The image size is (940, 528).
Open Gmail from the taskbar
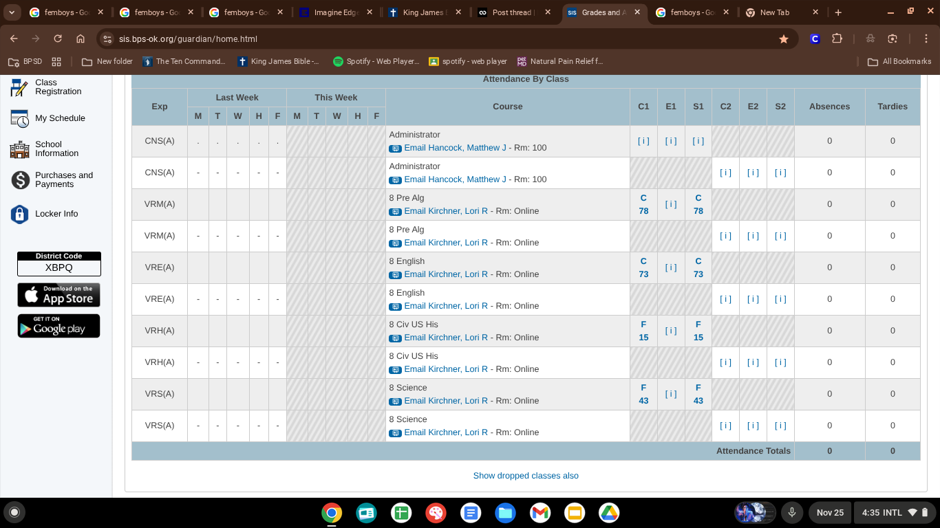(x=540, y=513)
